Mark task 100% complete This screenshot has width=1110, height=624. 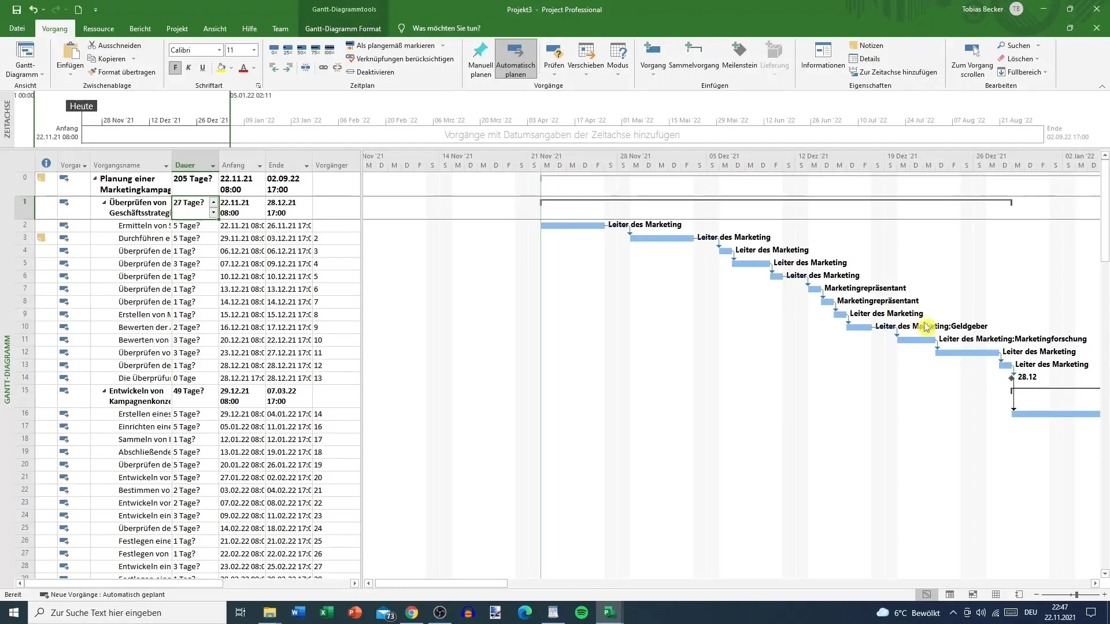coord(330,50)
